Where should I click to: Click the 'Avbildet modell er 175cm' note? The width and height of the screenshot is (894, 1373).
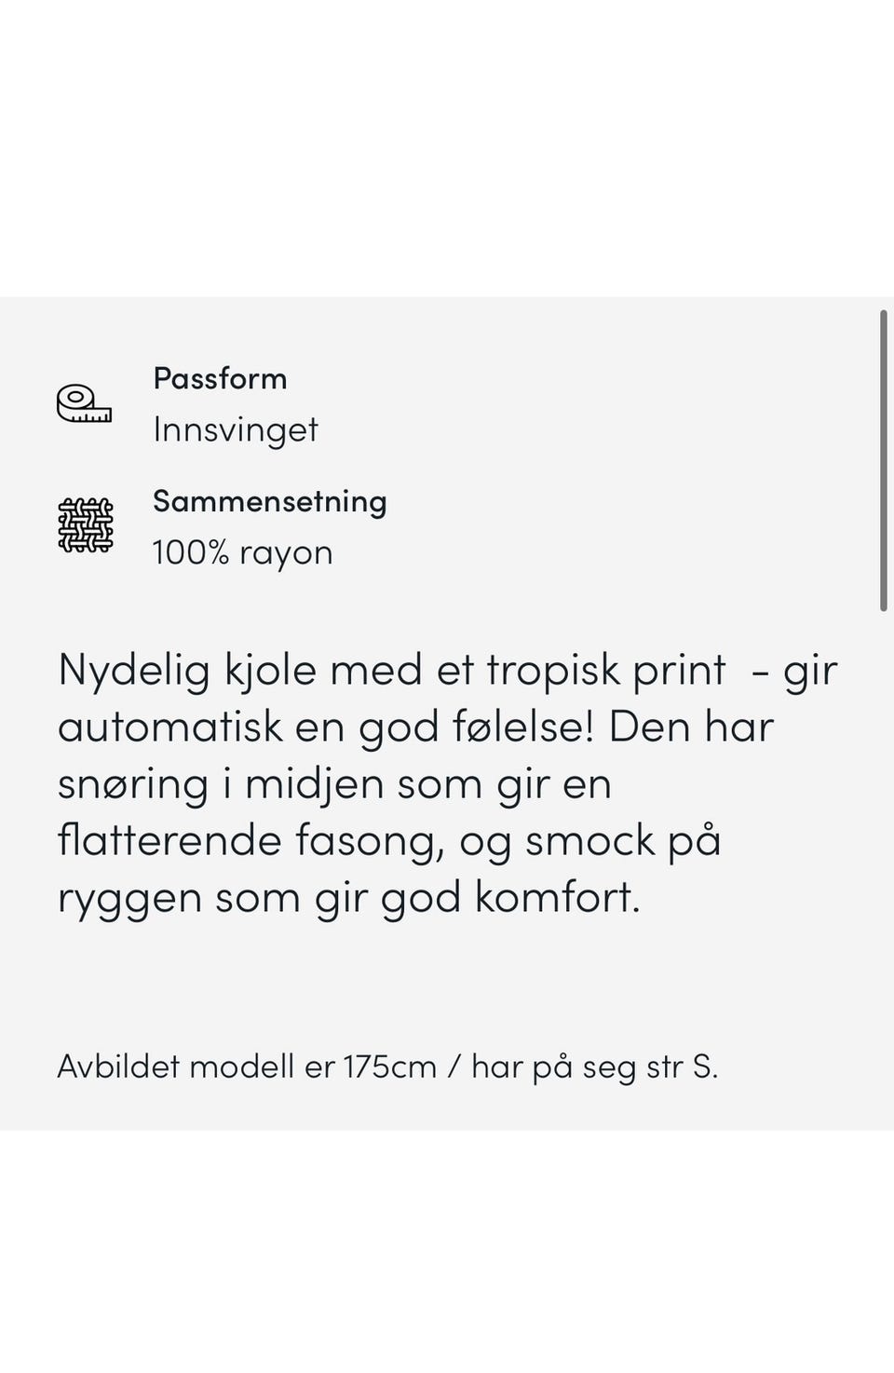point(247,1066)
